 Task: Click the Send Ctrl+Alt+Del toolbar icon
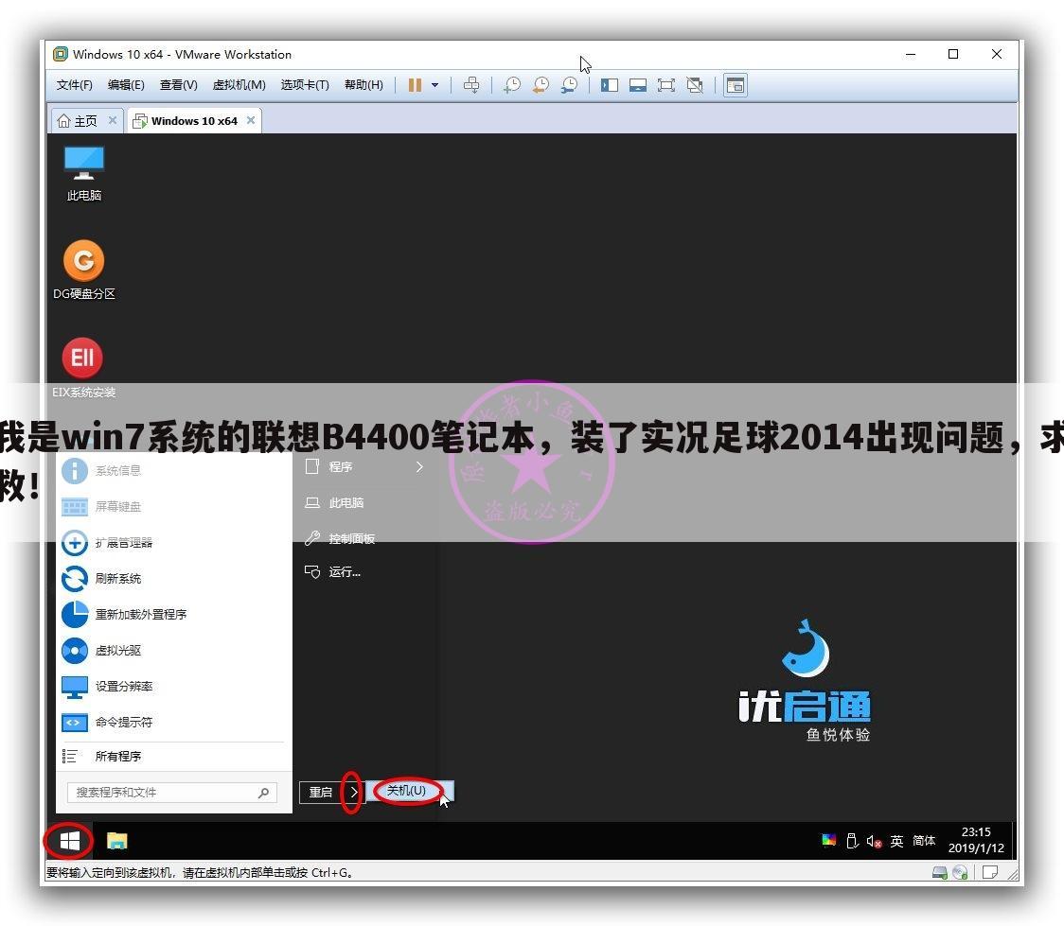(470, 85)
